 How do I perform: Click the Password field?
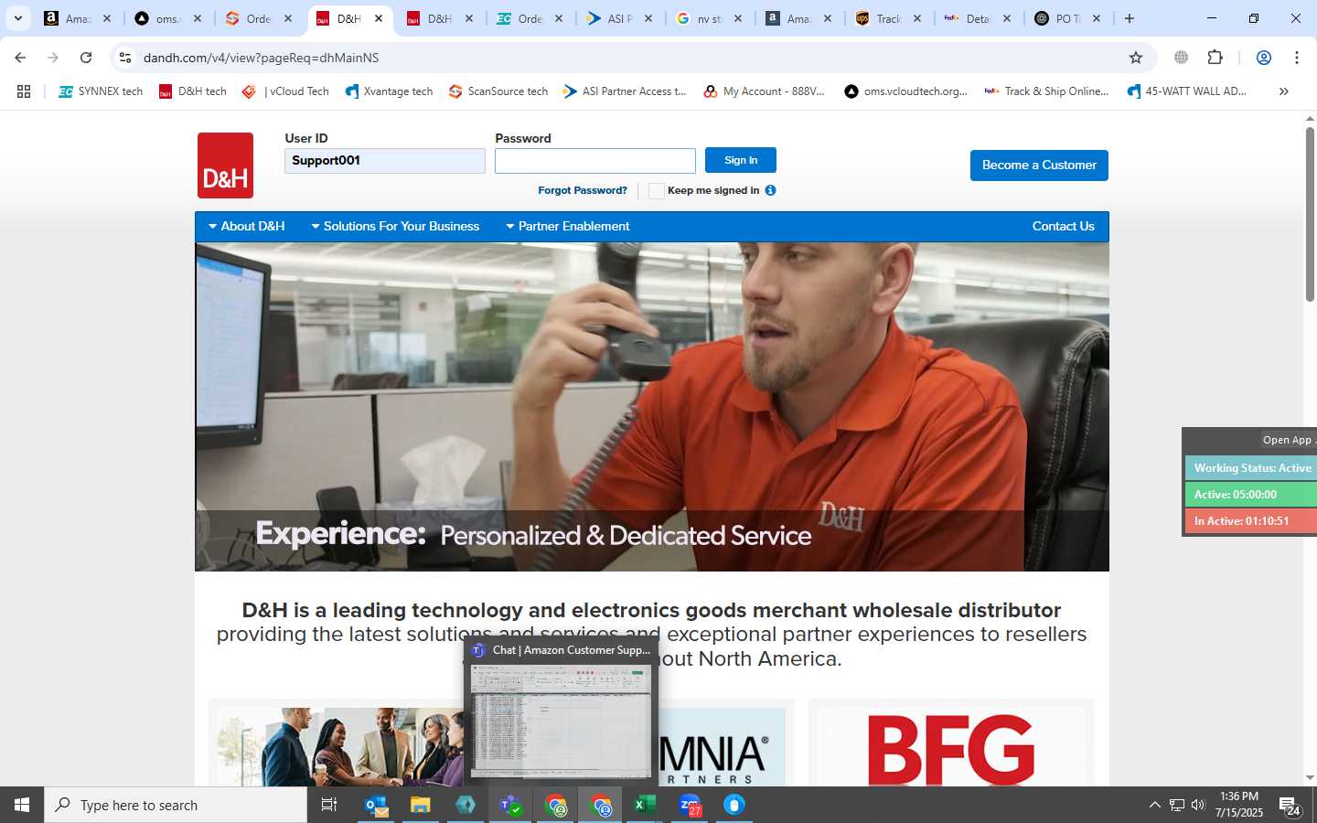click(x=595, y=161)
